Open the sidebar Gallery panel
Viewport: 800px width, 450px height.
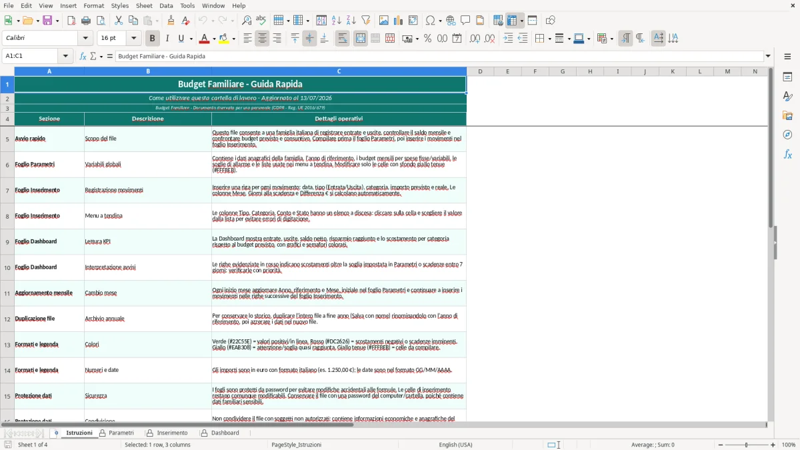coord(787,115)
